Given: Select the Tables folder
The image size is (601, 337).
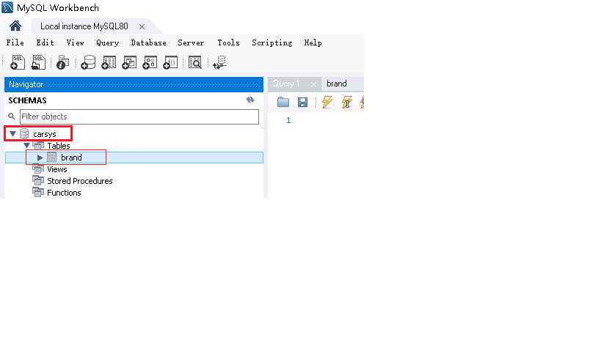Looking at the screenshot, I should point(59,145).
